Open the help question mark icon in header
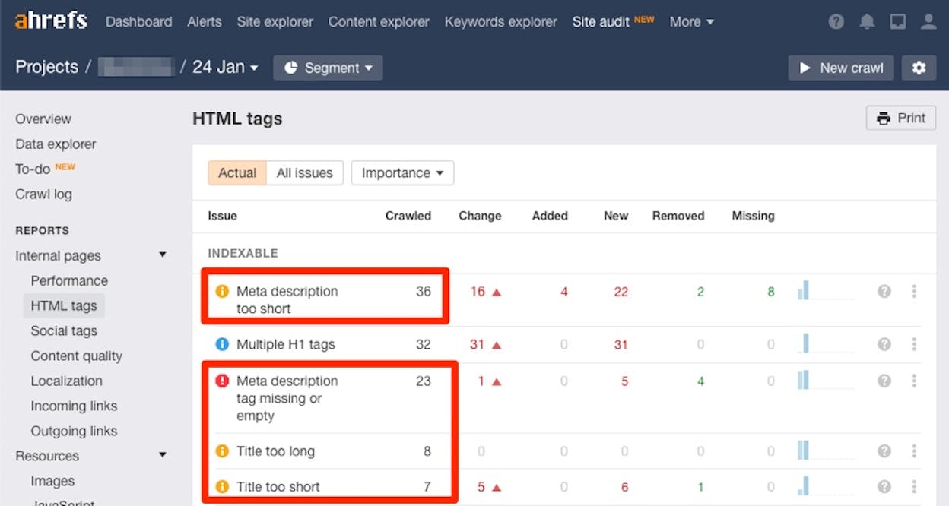This screenshot has height=506, width=949. 836,22
